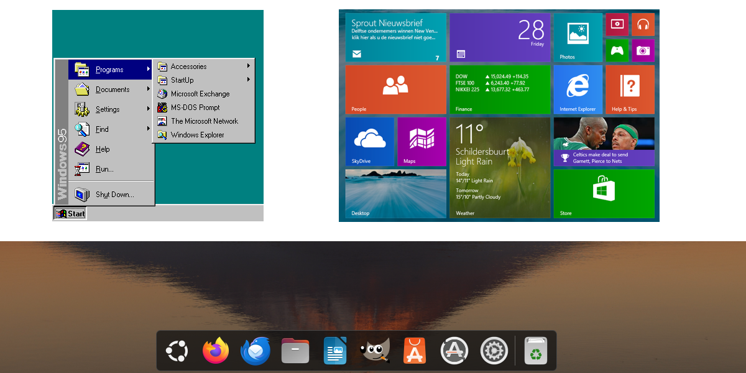Launch Software Updater from the dock
Image resolution: width=746 pixels, height=373 pixels.
pos(454,351)
